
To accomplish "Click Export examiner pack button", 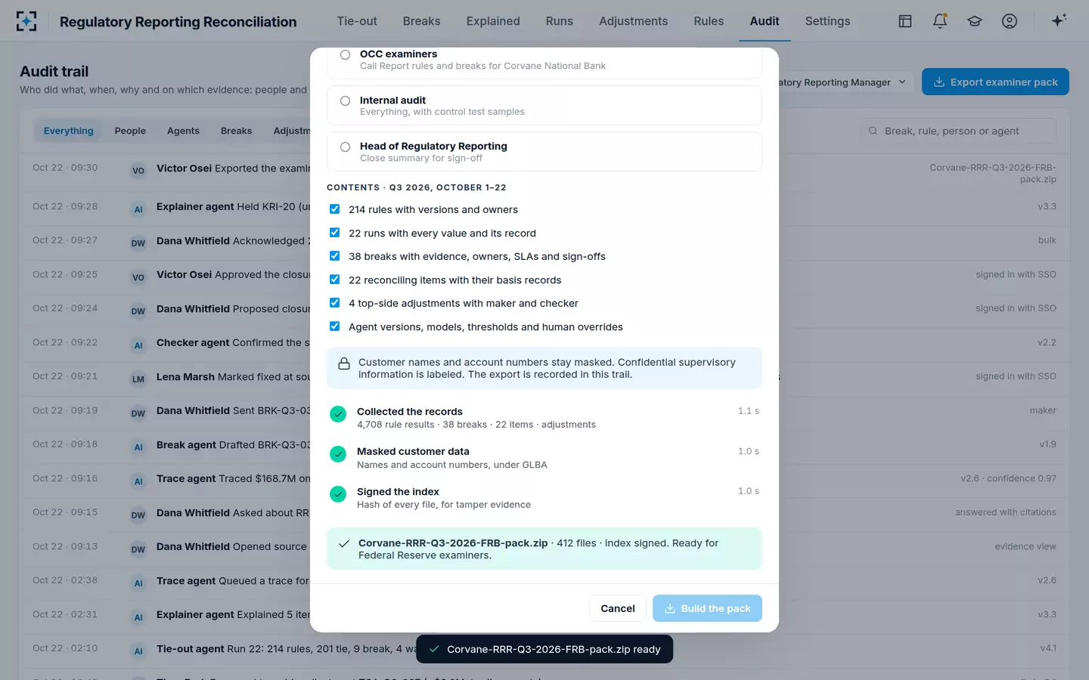I will 995,82.
